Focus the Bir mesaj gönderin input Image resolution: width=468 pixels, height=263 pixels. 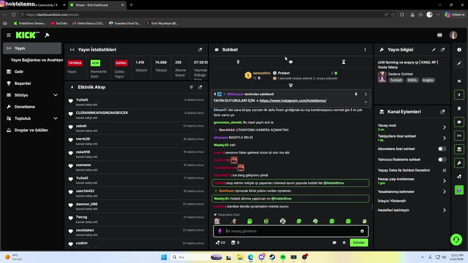pyautogui.click(x=291, y=231)
